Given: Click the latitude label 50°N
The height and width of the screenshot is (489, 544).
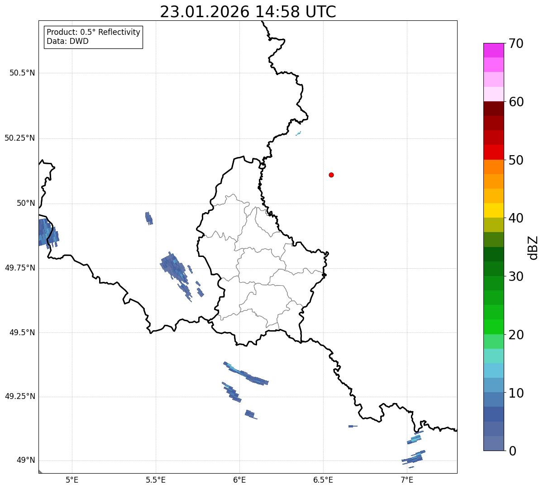Looking at the screenshot, I should click(x=26, y=204).
